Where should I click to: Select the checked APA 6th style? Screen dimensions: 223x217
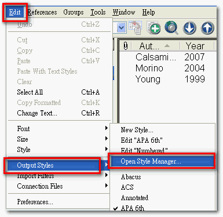click(162, 208)
